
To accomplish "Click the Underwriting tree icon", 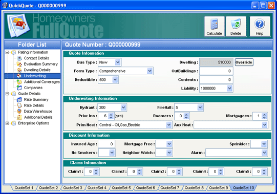I will pos(19,76).
